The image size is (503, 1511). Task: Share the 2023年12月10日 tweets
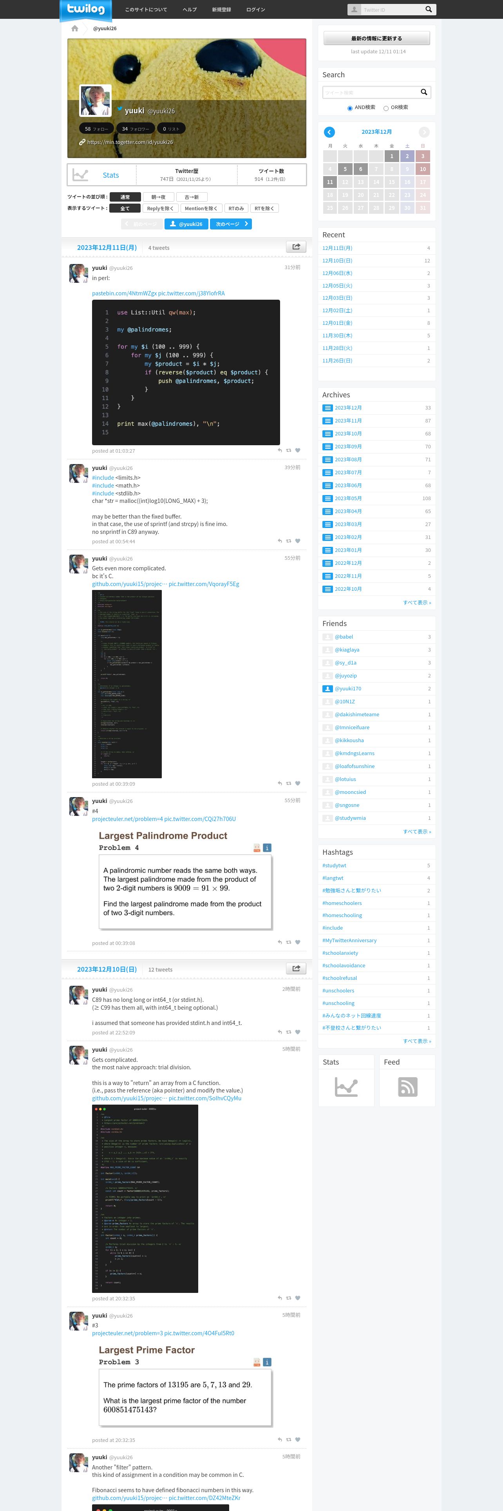(x=296, y=968)
